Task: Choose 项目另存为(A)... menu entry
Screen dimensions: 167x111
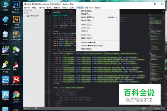Action: (x=98, y=25)
